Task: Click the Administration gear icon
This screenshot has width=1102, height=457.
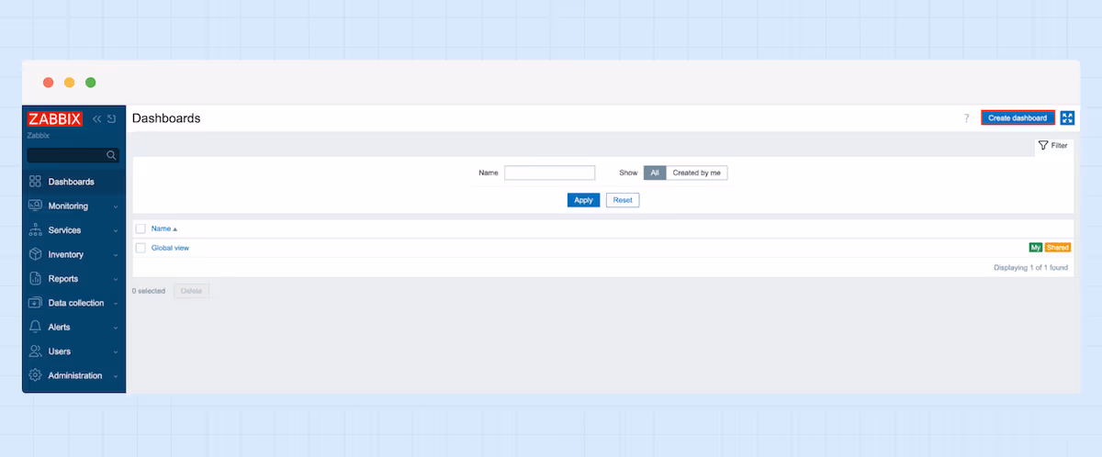Action: (35, 375)
